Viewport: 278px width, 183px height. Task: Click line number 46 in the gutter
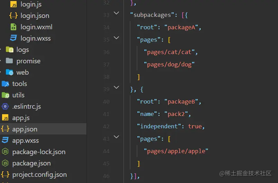[106, 176]
